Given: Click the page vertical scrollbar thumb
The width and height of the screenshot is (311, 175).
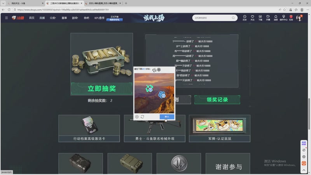Looking at the screenshot, I should [309, 114].
